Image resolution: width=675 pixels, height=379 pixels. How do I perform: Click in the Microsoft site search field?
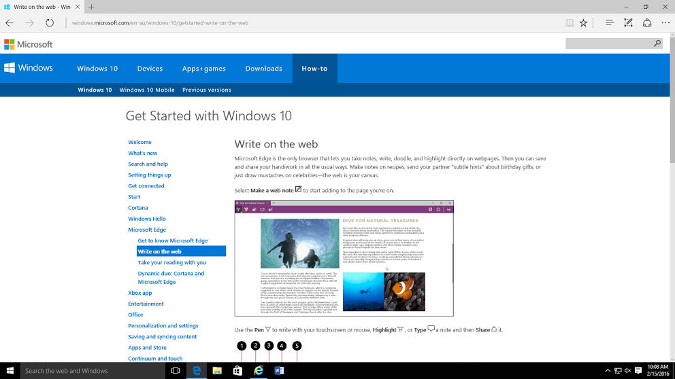click(609, 43)
